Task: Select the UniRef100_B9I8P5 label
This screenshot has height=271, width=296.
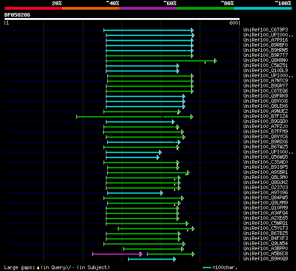Action: pos(265,167)
